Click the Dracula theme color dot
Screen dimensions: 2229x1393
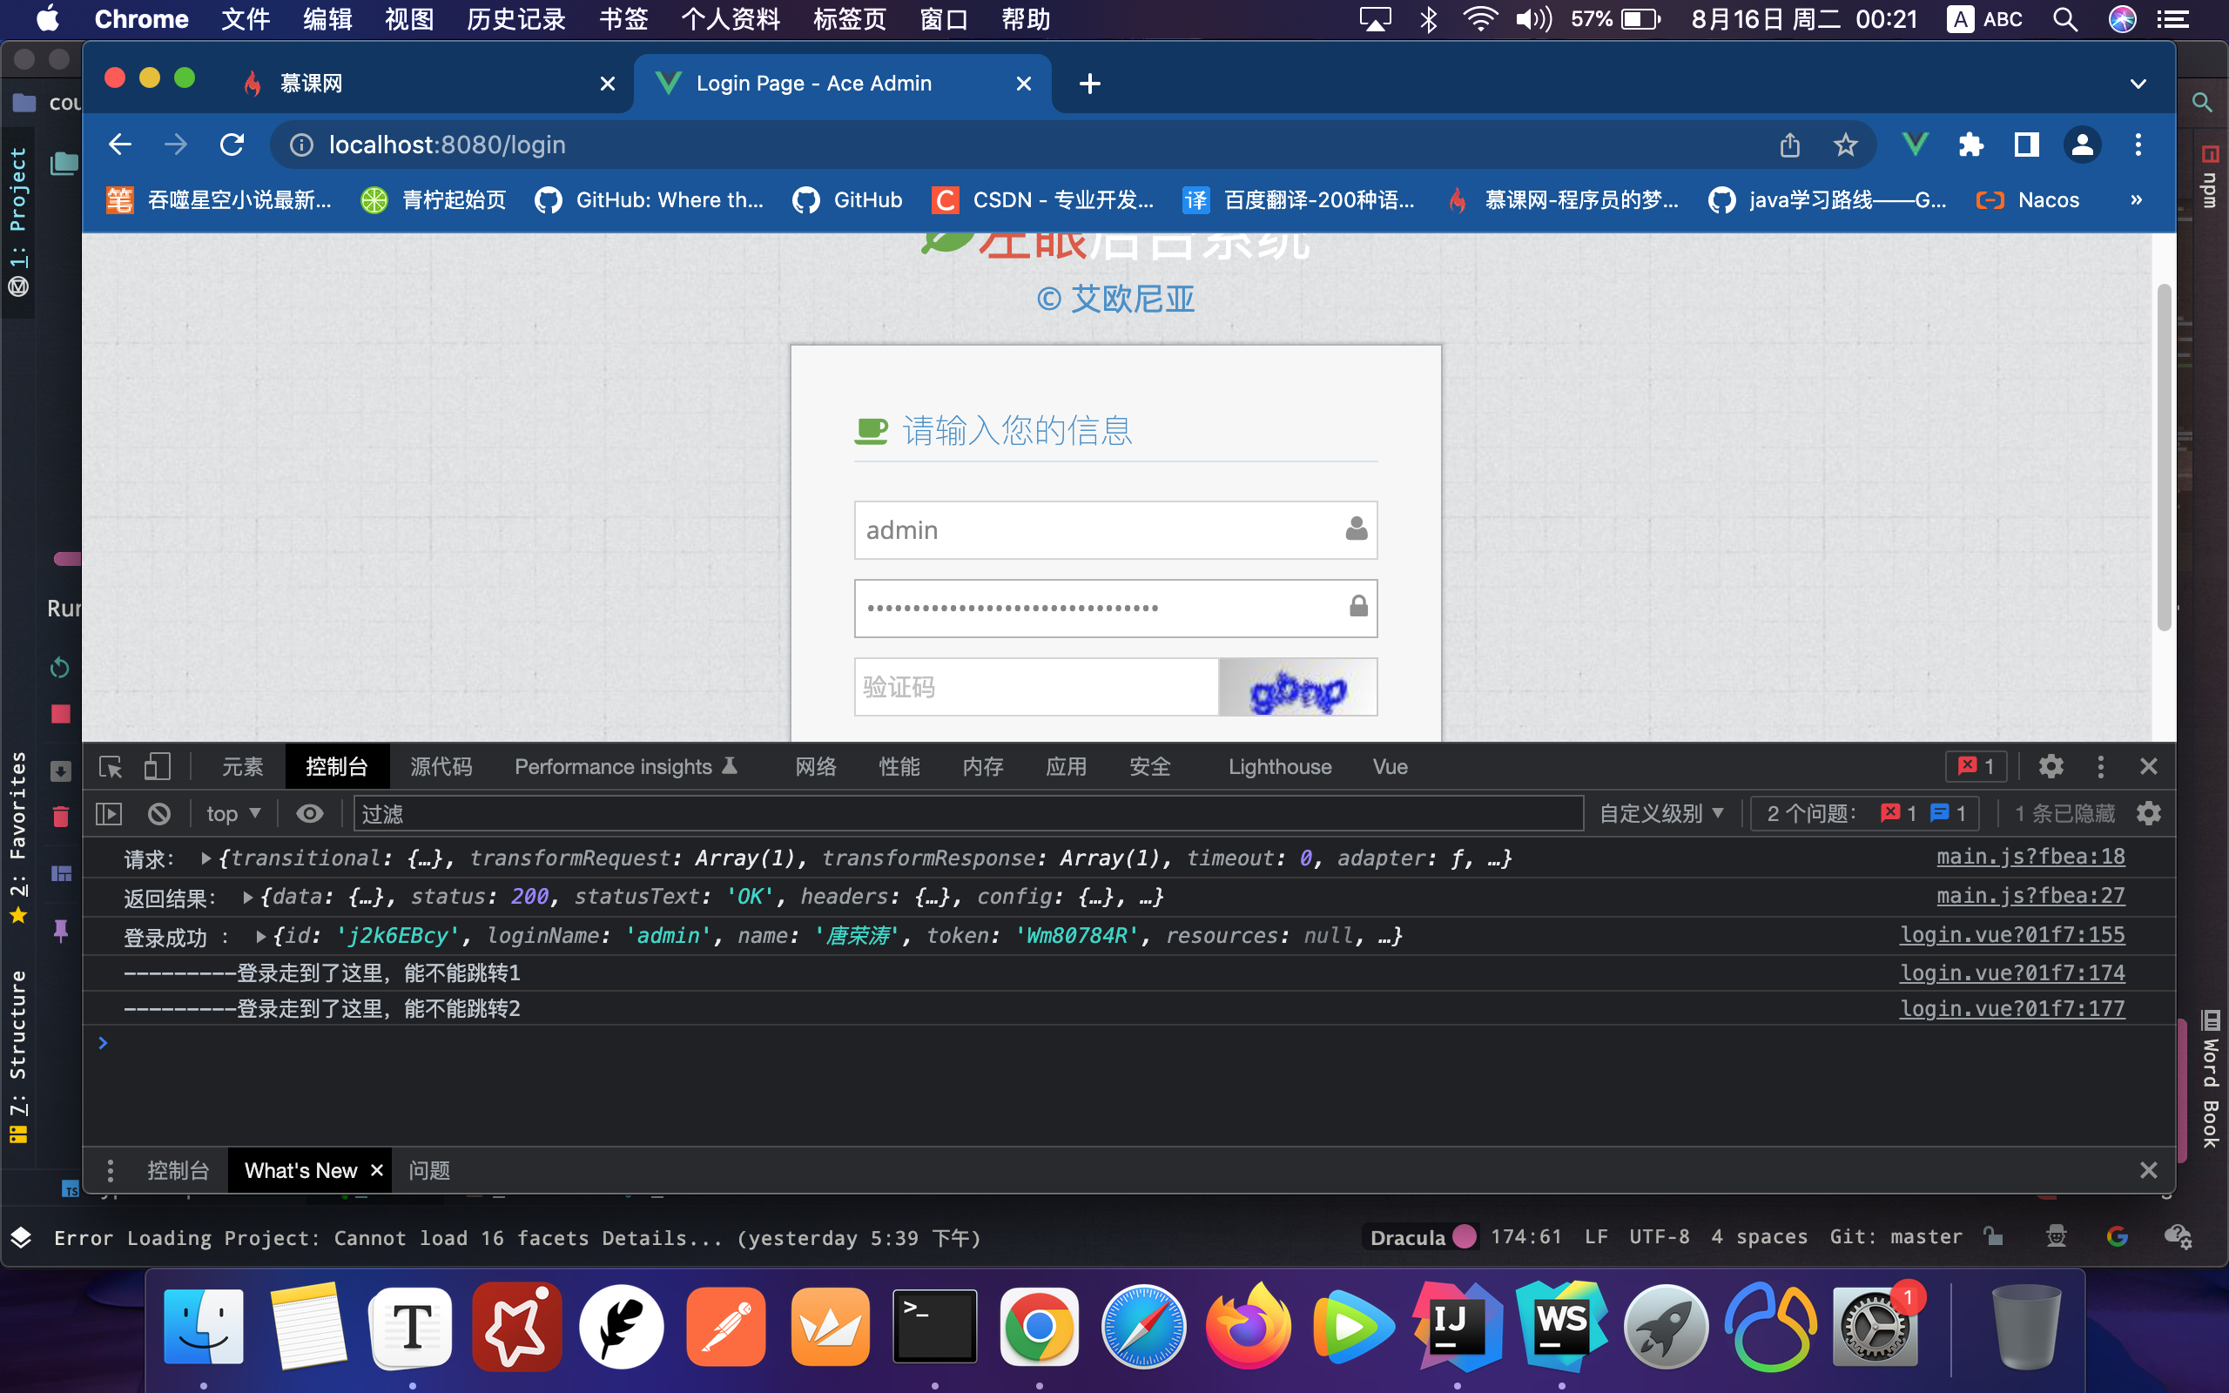(x=1465, y=1236)
